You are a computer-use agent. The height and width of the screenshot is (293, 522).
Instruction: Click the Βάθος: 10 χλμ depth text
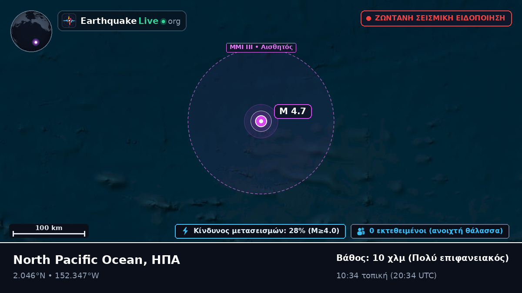(422, 258)
